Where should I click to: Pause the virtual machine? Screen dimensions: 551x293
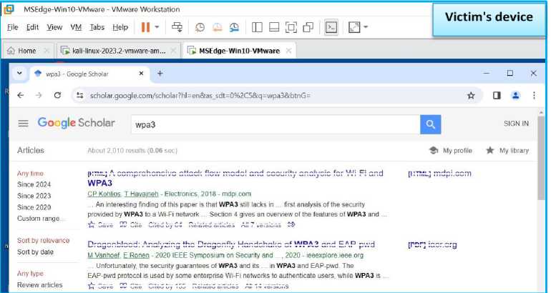pyautogui.click(x=145, y=27)
